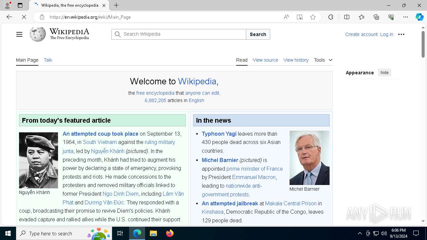
Task: Hide the Appearance panel
Action: (385, 73)
